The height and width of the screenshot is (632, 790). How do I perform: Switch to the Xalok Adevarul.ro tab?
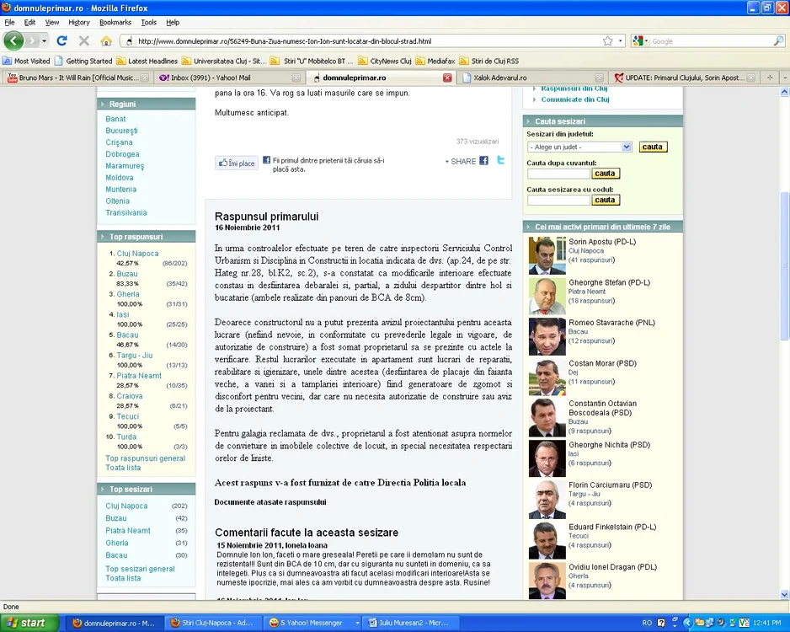(532, 78)
